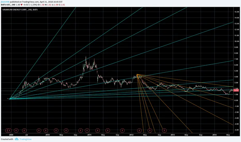Click the C:1.61 close value

62,5
